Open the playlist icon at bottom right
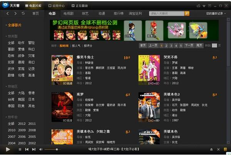 point(225,149)
